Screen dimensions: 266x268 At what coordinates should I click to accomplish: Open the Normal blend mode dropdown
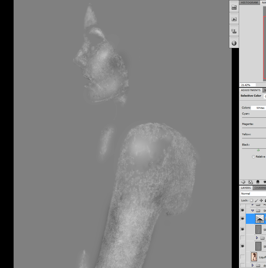(x=253, y=193)
